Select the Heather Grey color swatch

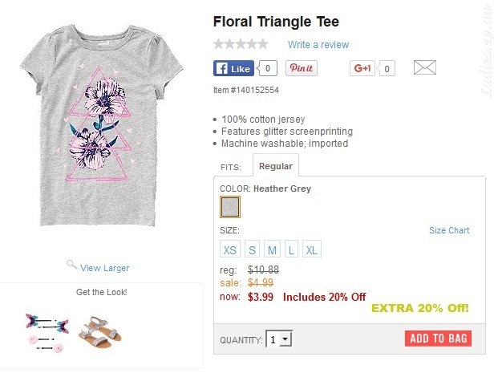[x=230, y=207]
